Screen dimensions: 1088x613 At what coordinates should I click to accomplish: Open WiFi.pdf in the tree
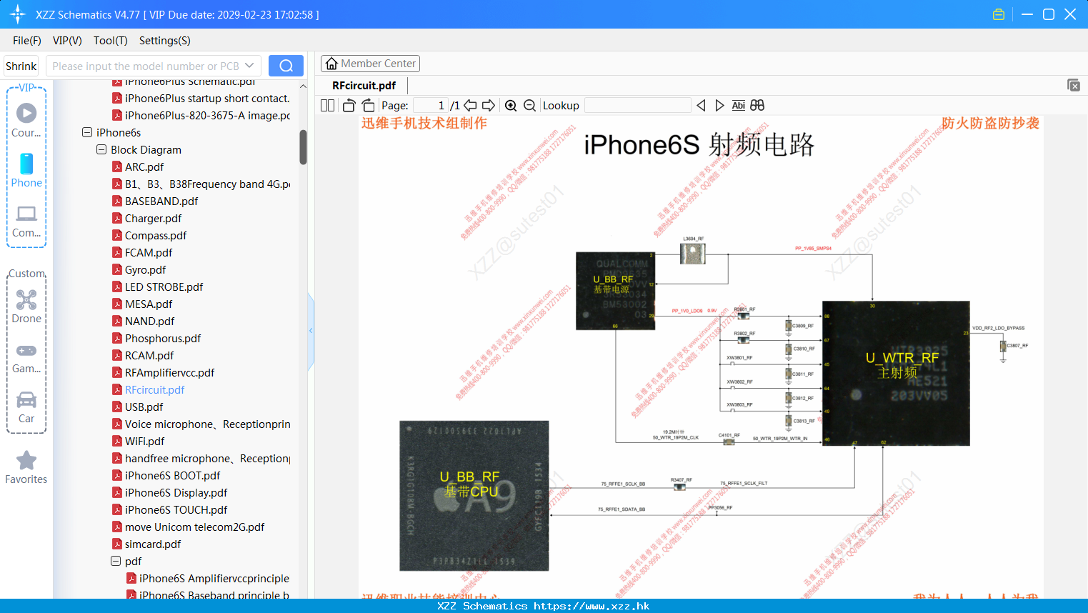144,441
